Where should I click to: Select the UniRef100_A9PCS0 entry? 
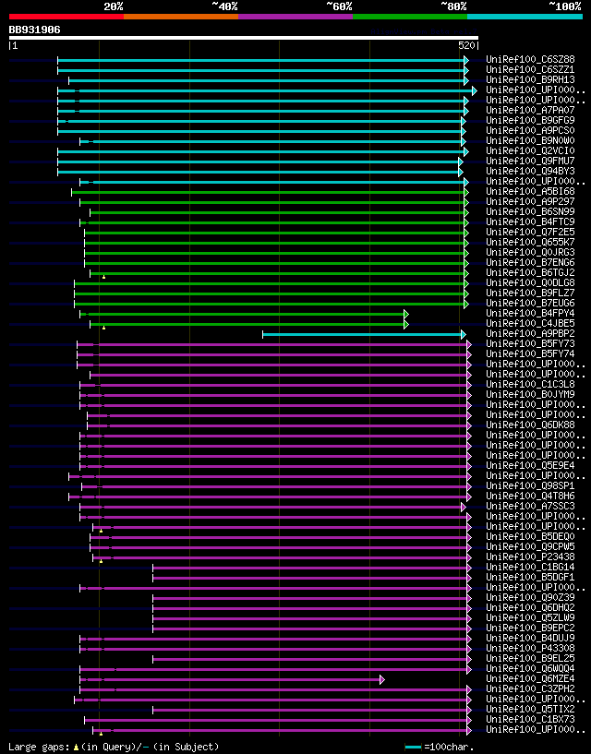point(530,130)
